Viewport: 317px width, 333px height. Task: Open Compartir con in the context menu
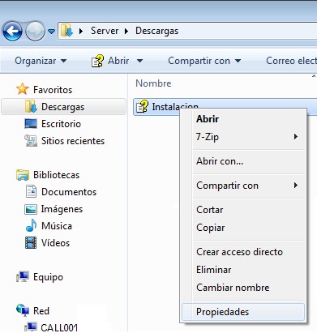click(x=249, y=186)
